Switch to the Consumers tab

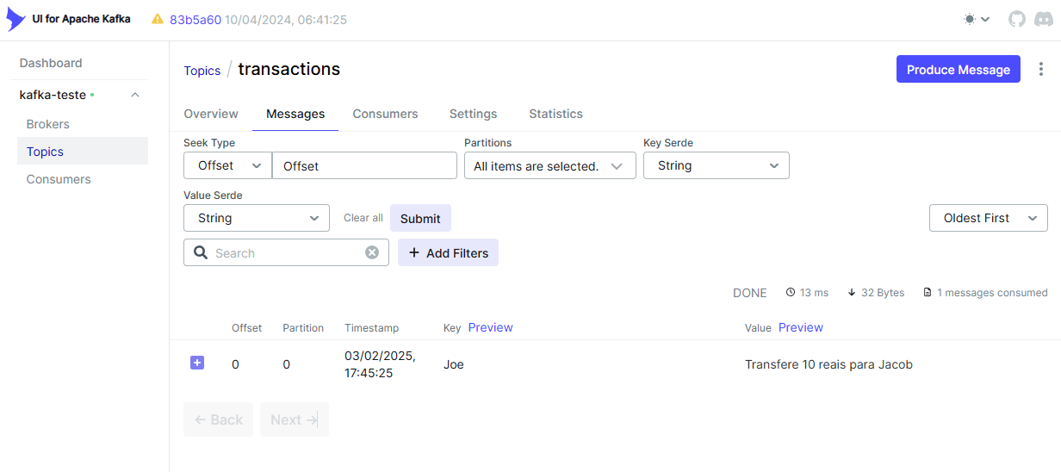click(x=385, y=114)
